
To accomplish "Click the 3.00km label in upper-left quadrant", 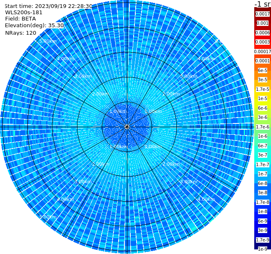I will coord(83,76).
